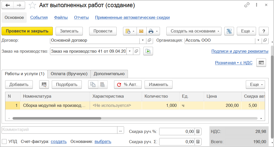Expand the Организация dropdown arrow

258,40
